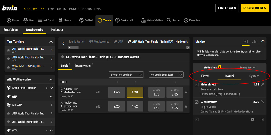Screen dimensions: 271x135
Task: Open the Home icon in navigation
Action: tap(9, 20)
